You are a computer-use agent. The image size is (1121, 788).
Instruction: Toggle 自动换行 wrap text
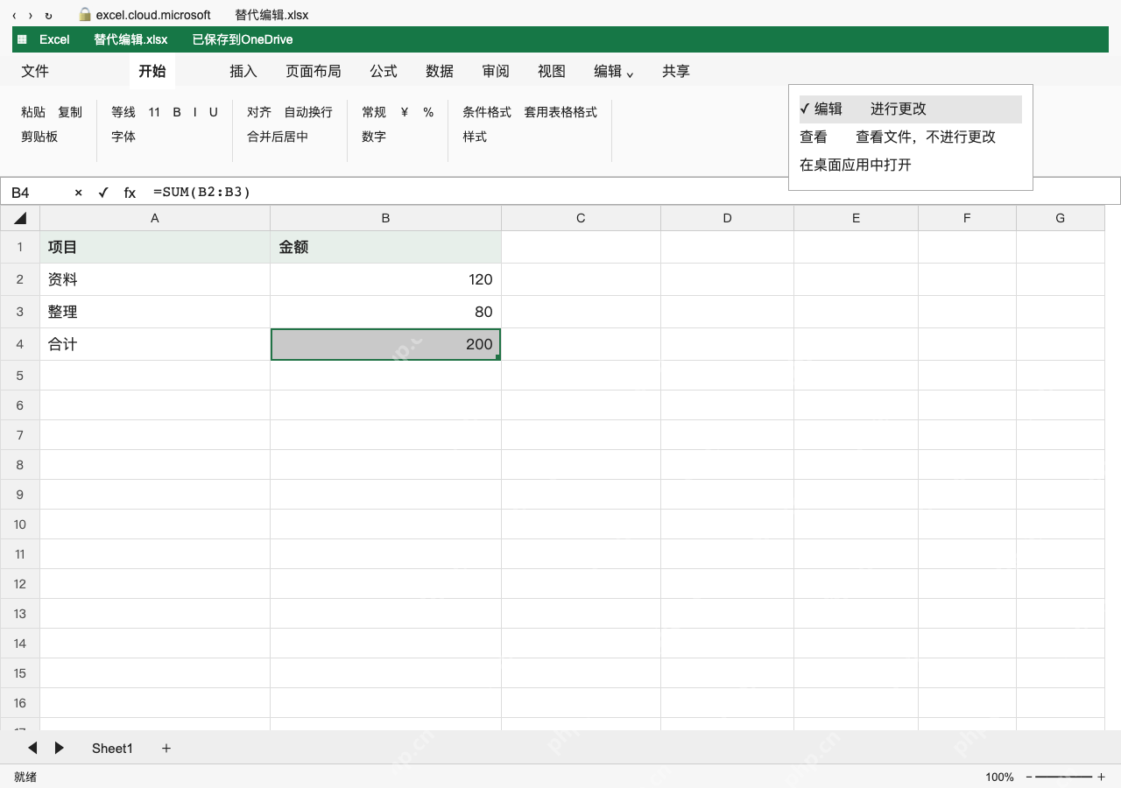[x=308, y=112]
